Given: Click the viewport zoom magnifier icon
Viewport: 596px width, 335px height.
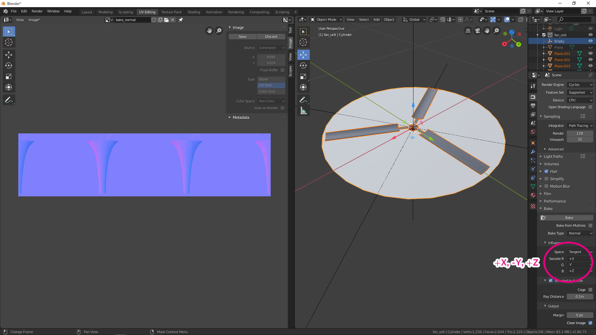Looking at the screenshot, I should pos(497,31).
